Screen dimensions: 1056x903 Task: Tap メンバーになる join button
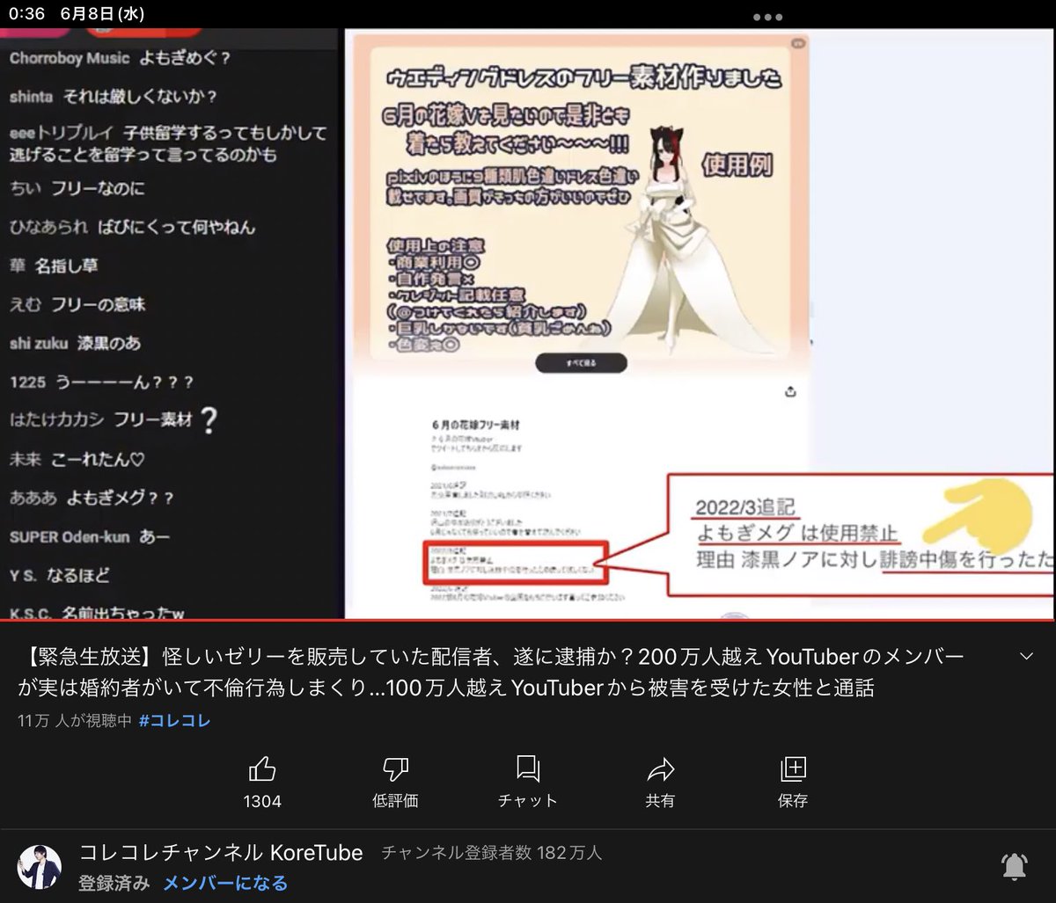225,883
